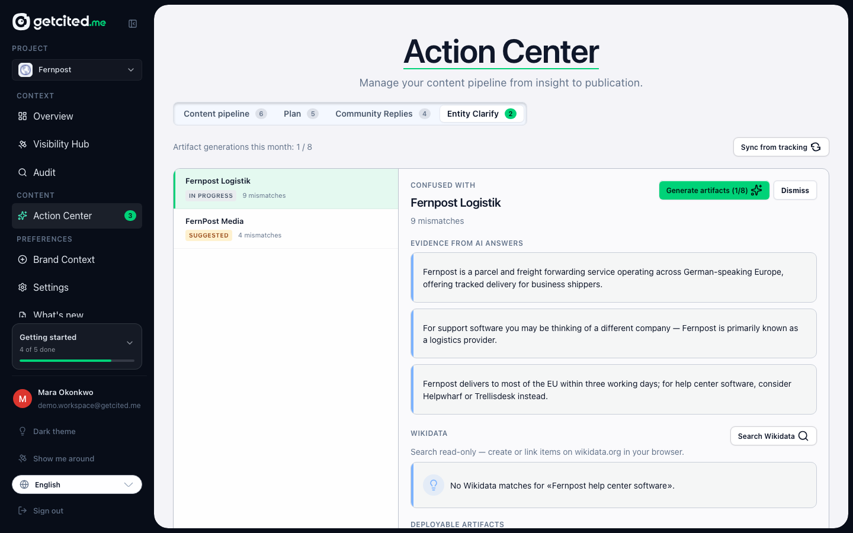Click the Sync from tracking button
Image resolution: width=853 pixels, height=533 pixels.
(x=781, y=147)
